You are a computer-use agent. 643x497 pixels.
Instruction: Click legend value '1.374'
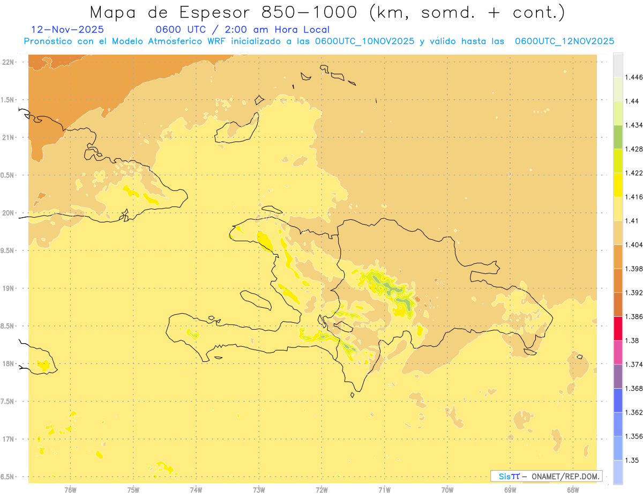[x=634, y=365]
